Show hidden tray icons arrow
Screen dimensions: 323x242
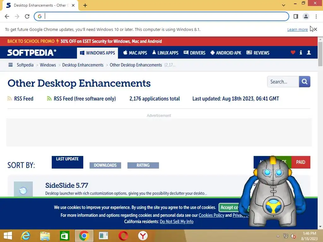(278, 236)
